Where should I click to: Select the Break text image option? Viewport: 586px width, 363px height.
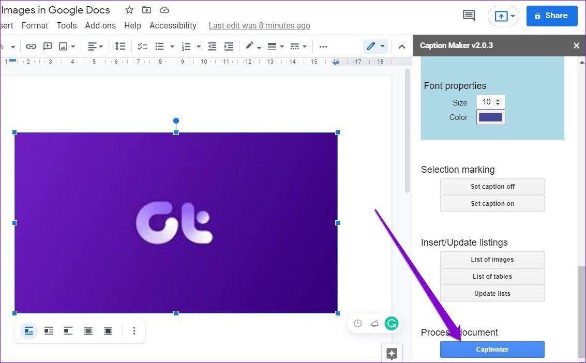pos(68,331)
